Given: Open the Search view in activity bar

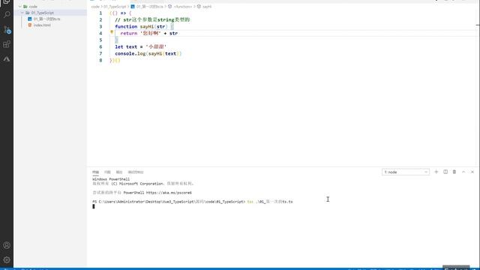Looking at the screenshot, I should (7, 14).
